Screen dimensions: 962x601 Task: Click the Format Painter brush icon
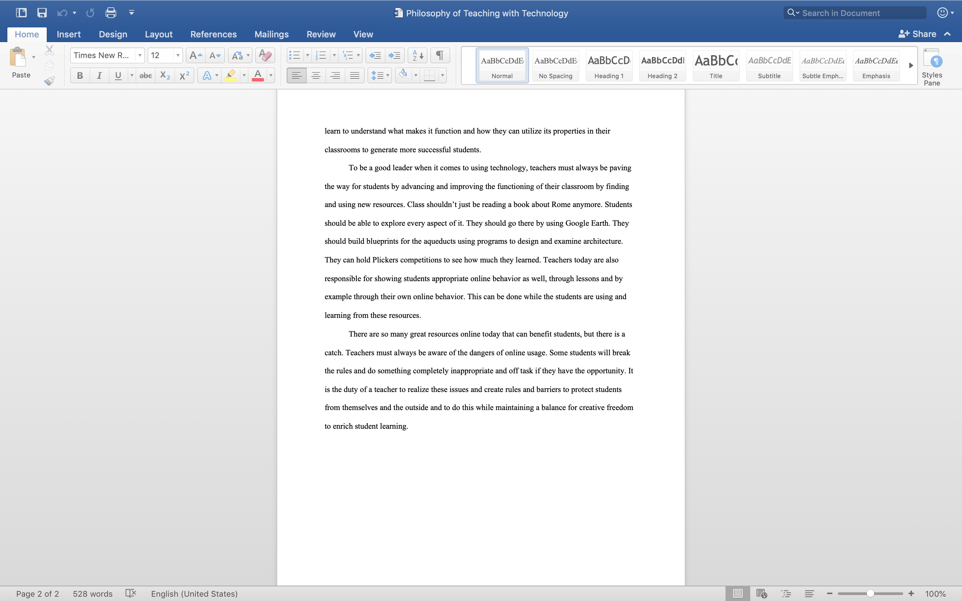[x=49, y=81]
